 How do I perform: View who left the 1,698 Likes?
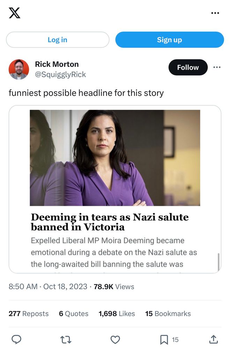pyautogui.click(x=116, y=314)
